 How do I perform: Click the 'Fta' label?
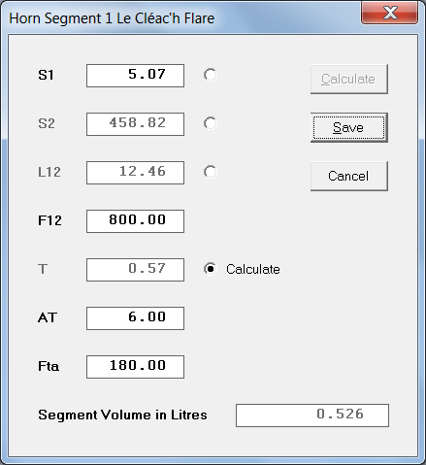pos(49,366)
